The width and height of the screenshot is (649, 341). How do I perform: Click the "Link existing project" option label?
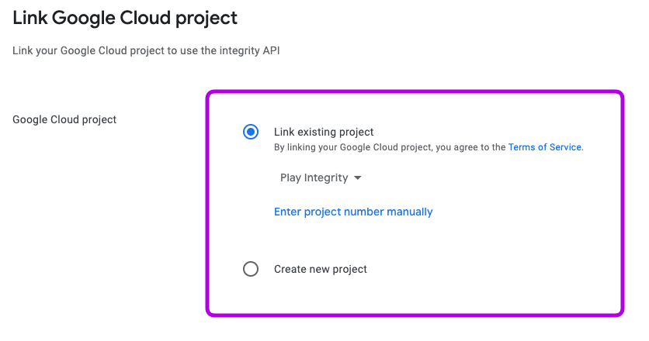[324, 132]
